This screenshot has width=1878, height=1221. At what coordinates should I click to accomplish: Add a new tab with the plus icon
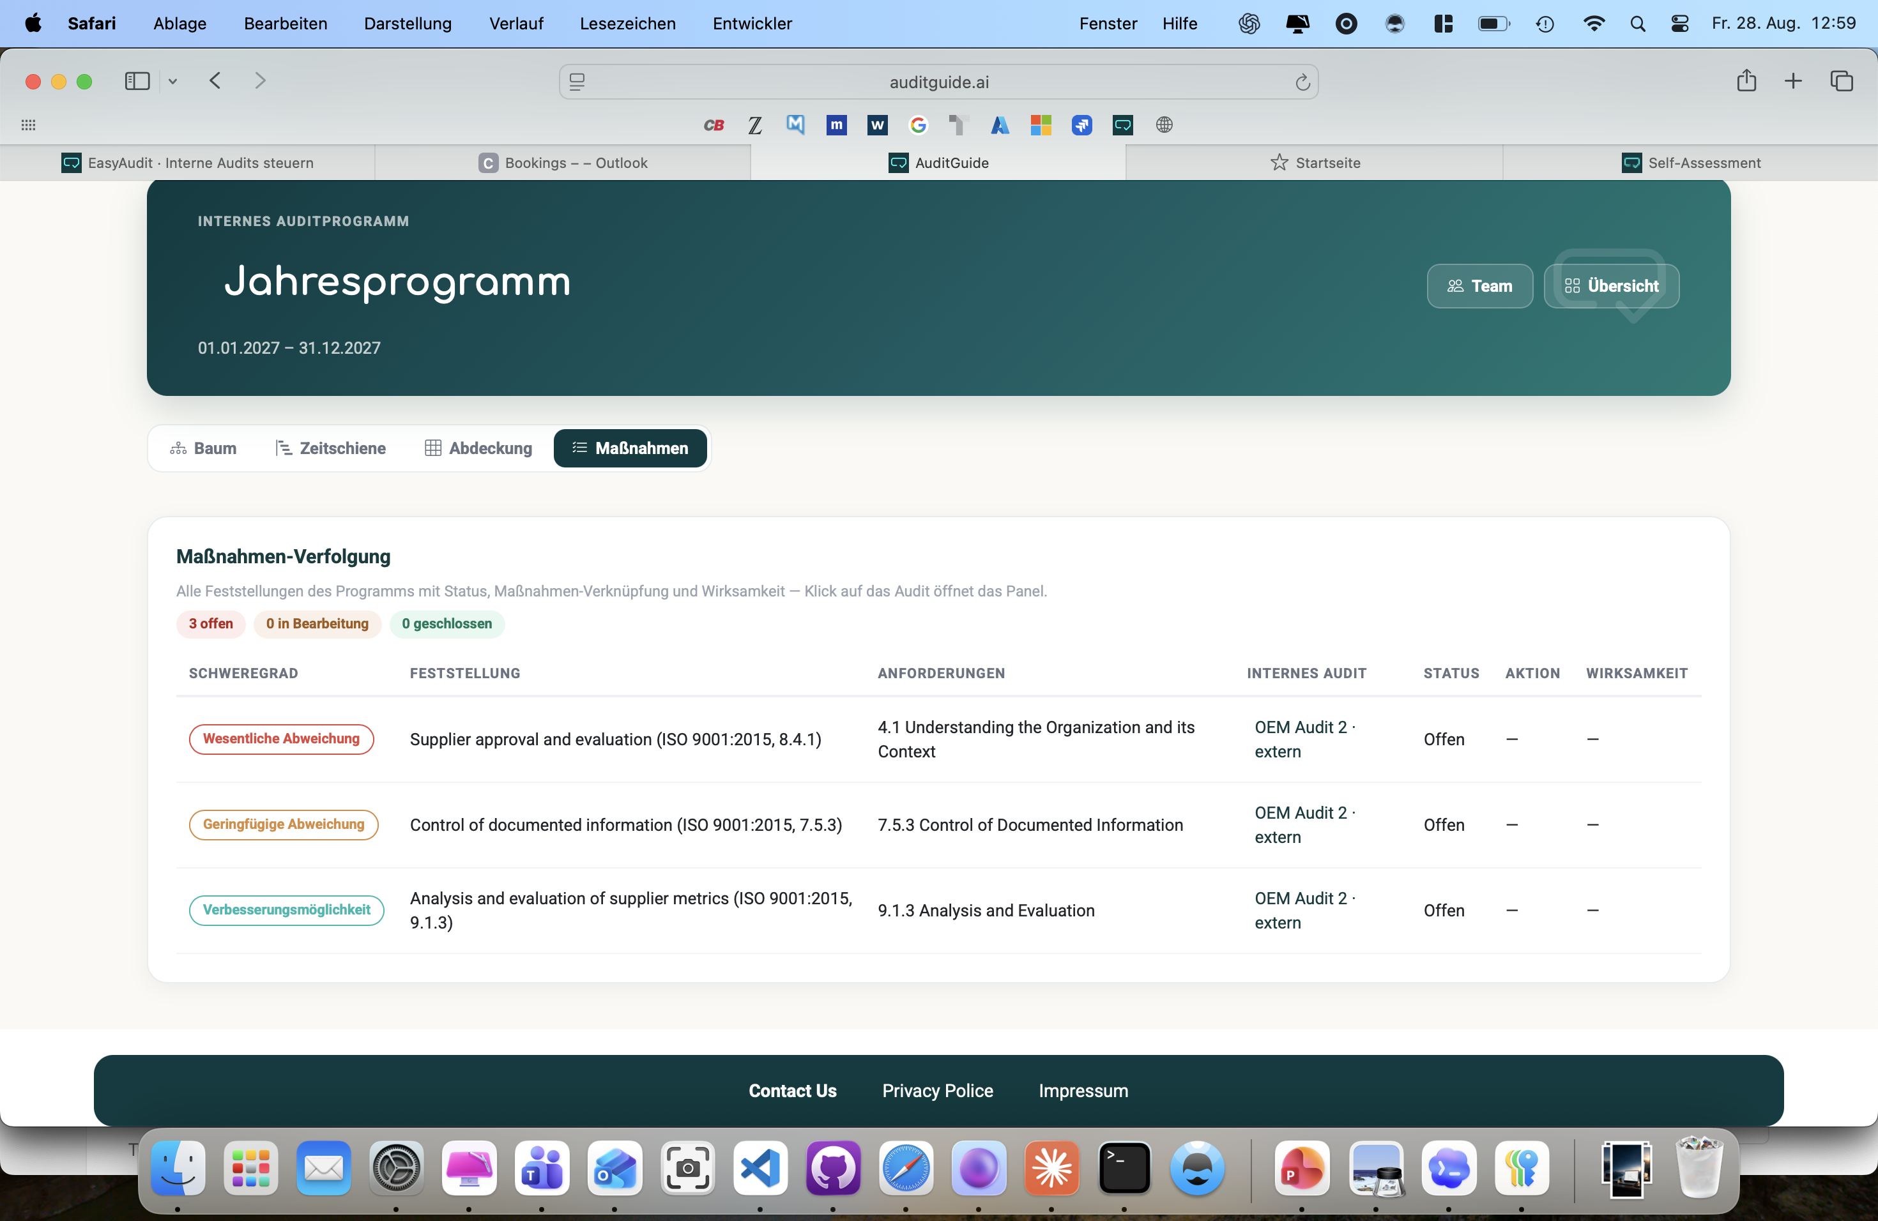(x=1793, y=81)
